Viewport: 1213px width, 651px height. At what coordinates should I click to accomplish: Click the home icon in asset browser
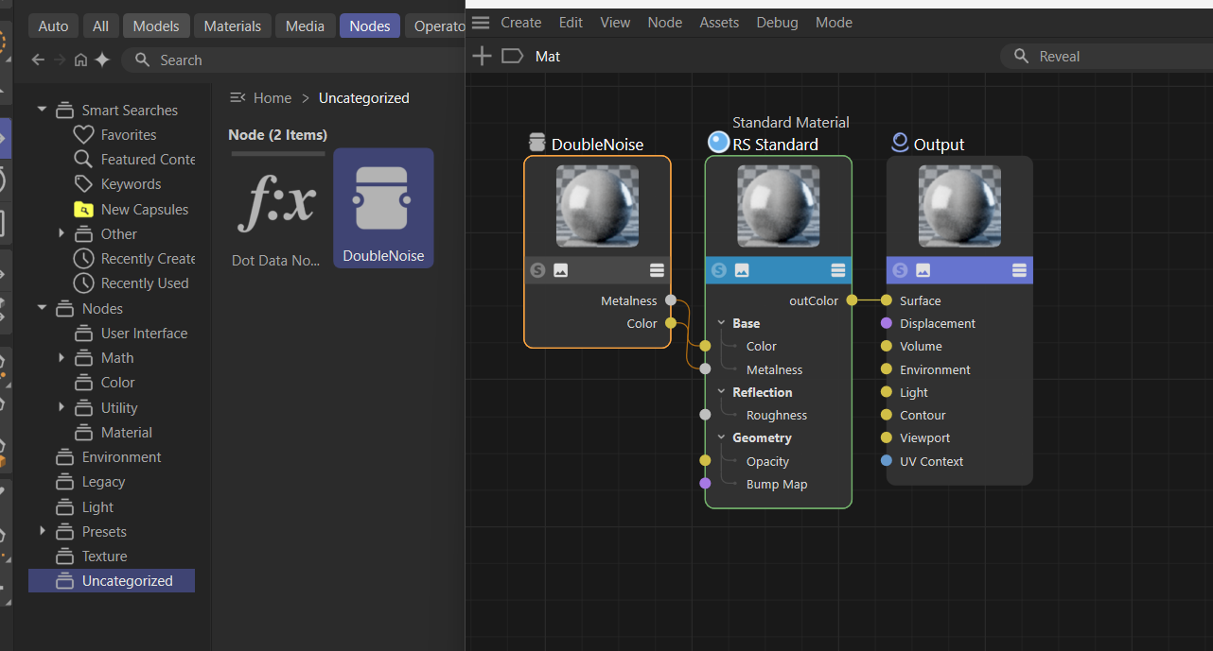pos(80,60)
